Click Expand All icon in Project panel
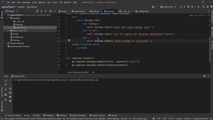The width and height of the screenshot is (213, 120). 41,11
